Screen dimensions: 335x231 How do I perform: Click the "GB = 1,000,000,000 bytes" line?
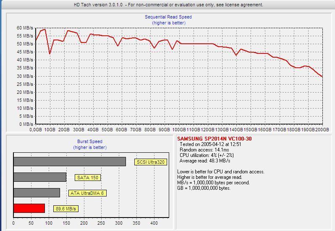(x=204, y=188)
